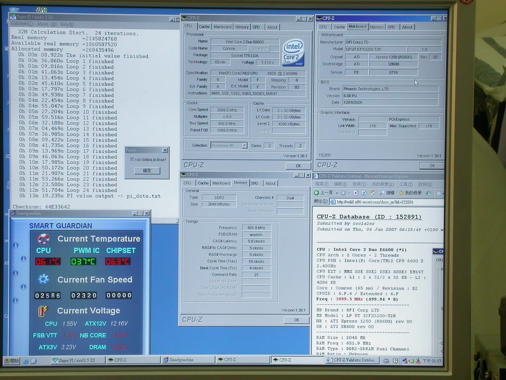Open the Forward button history dropdown arrow
506x380 pixels.
pos(349,193)
